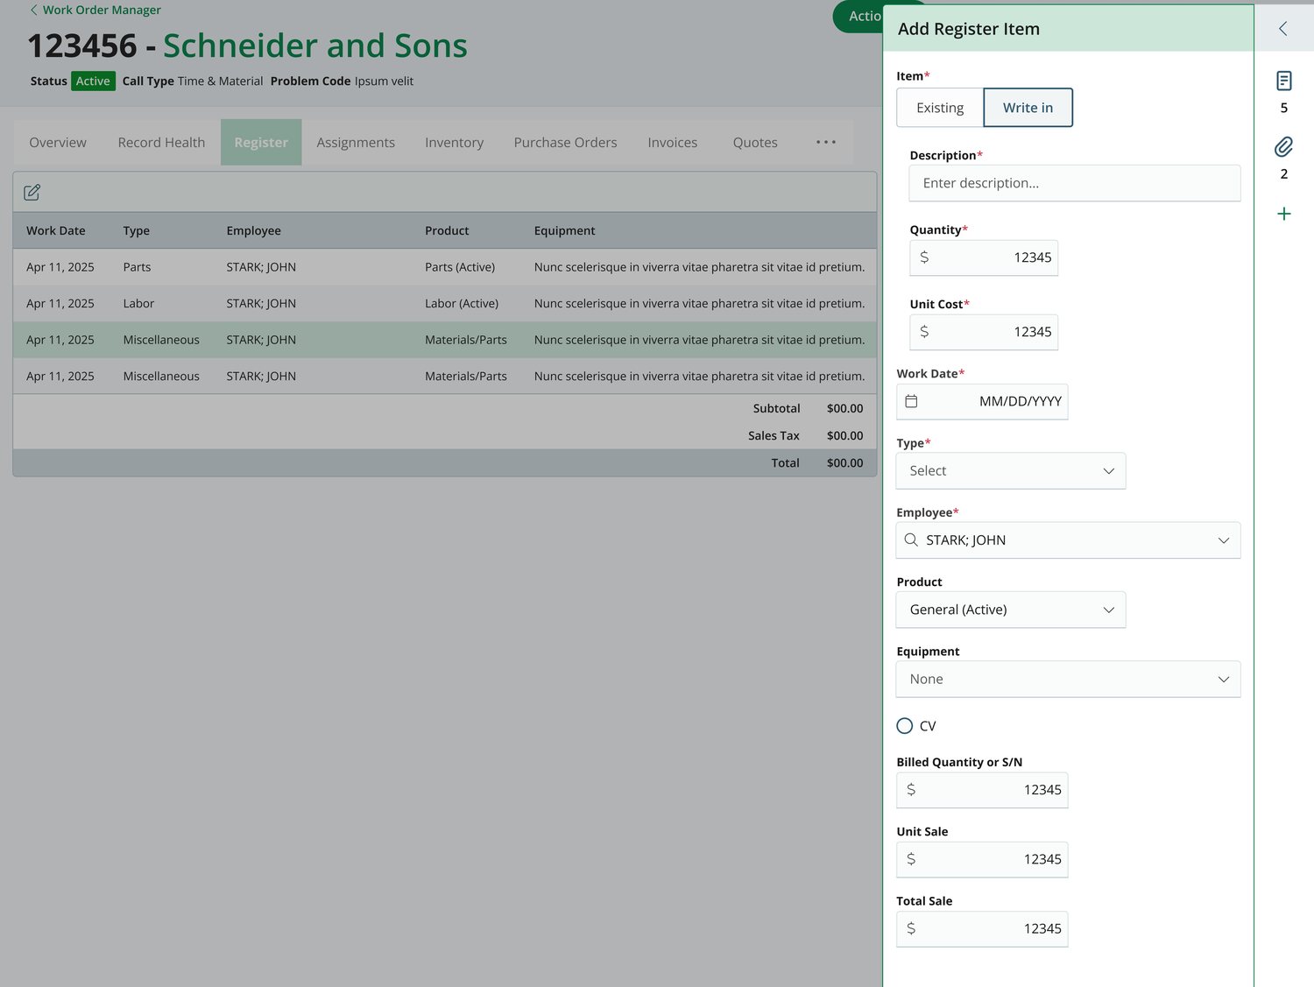
Task: Go back to Work Order Manager
Action: coord(95,11)
